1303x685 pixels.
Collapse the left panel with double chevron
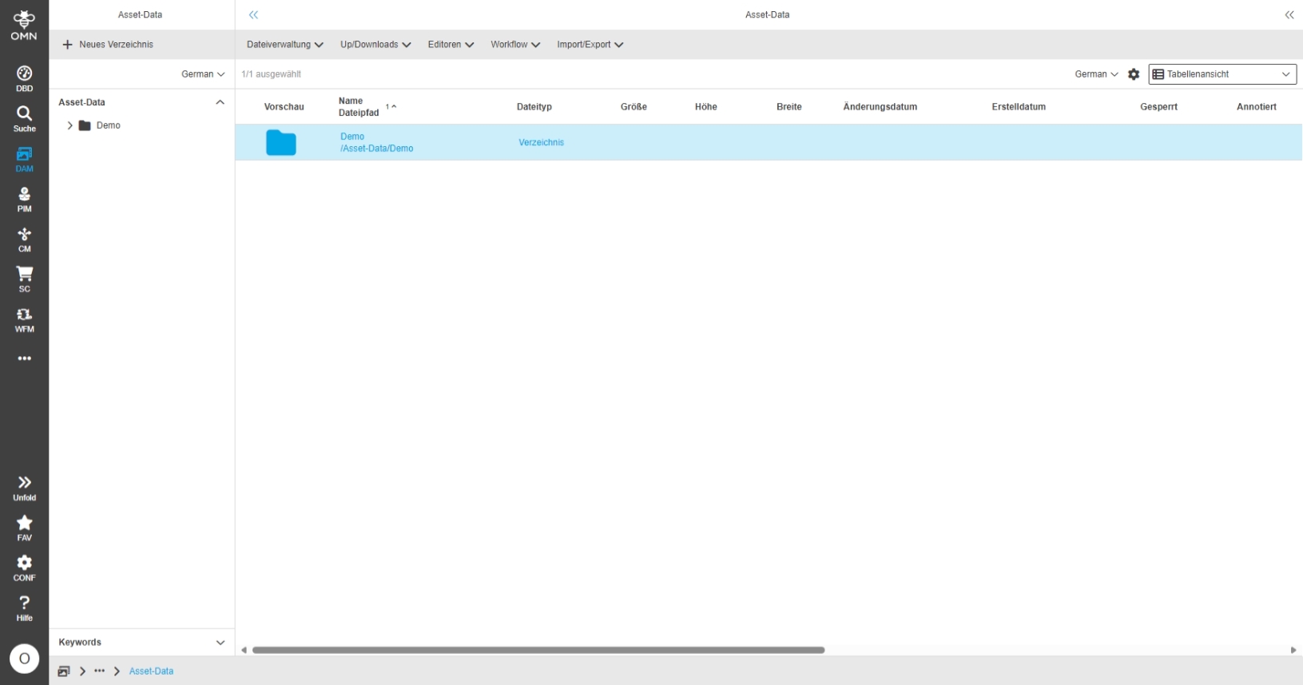[253, 15]
